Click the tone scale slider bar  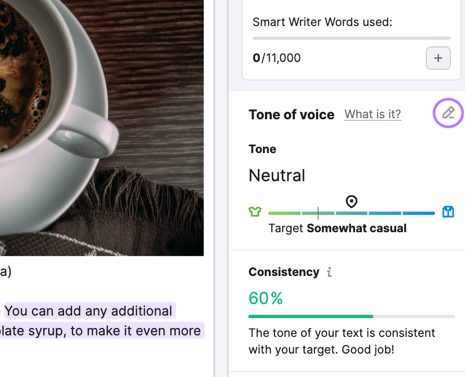tap(351, 213)
